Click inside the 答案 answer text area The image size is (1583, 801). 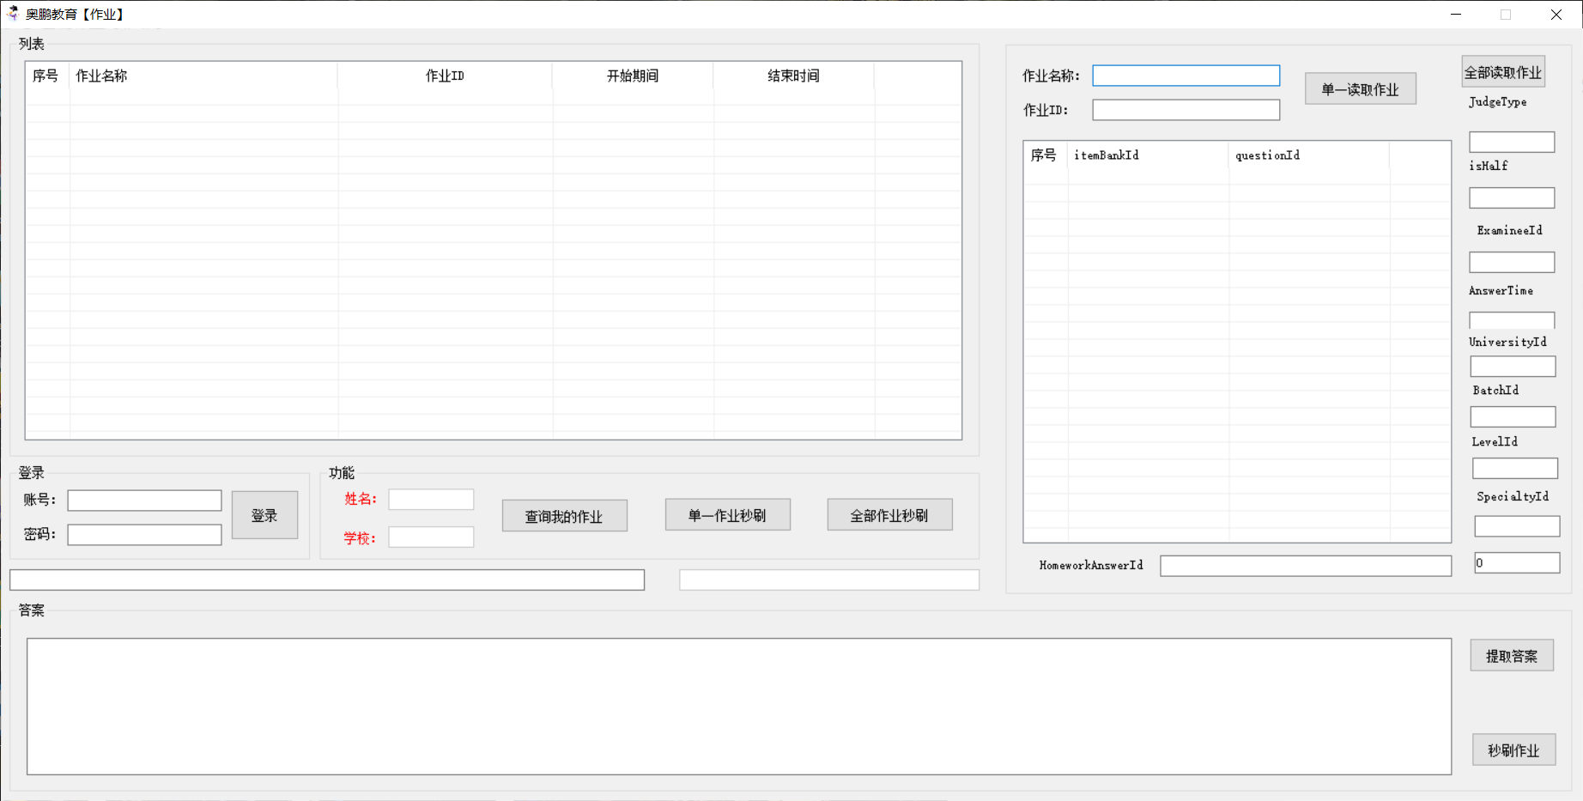pyautogui.click(x=739, y=707)
